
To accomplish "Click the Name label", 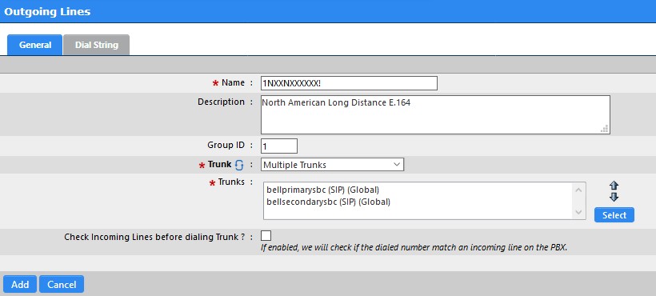I will coord(233,82).
